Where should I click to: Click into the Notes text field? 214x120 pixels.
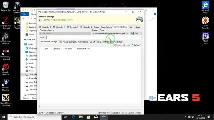pyautogui.click(x=94, y=37)
